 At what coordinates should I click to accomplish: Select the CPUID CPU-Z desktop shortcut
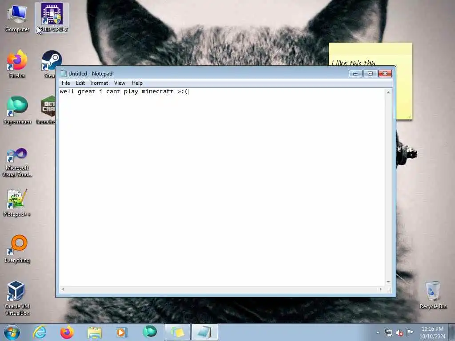click(x=52, y=18)
